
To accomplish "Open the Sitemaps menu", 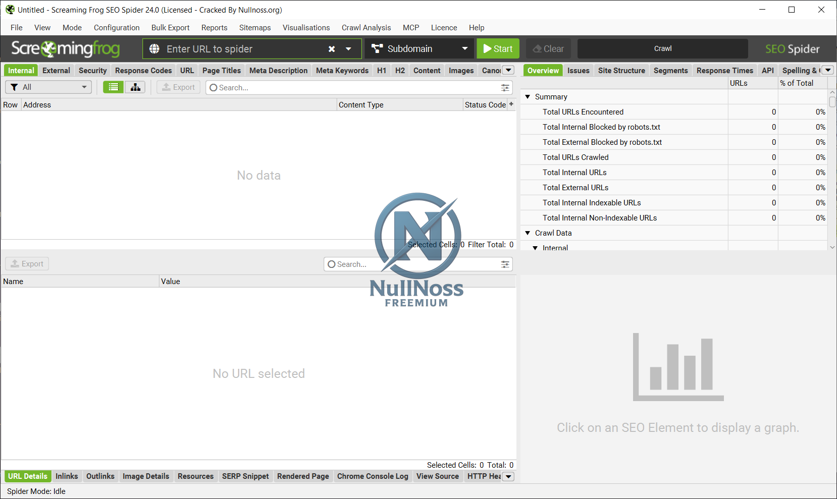I will tap(255, 28).
